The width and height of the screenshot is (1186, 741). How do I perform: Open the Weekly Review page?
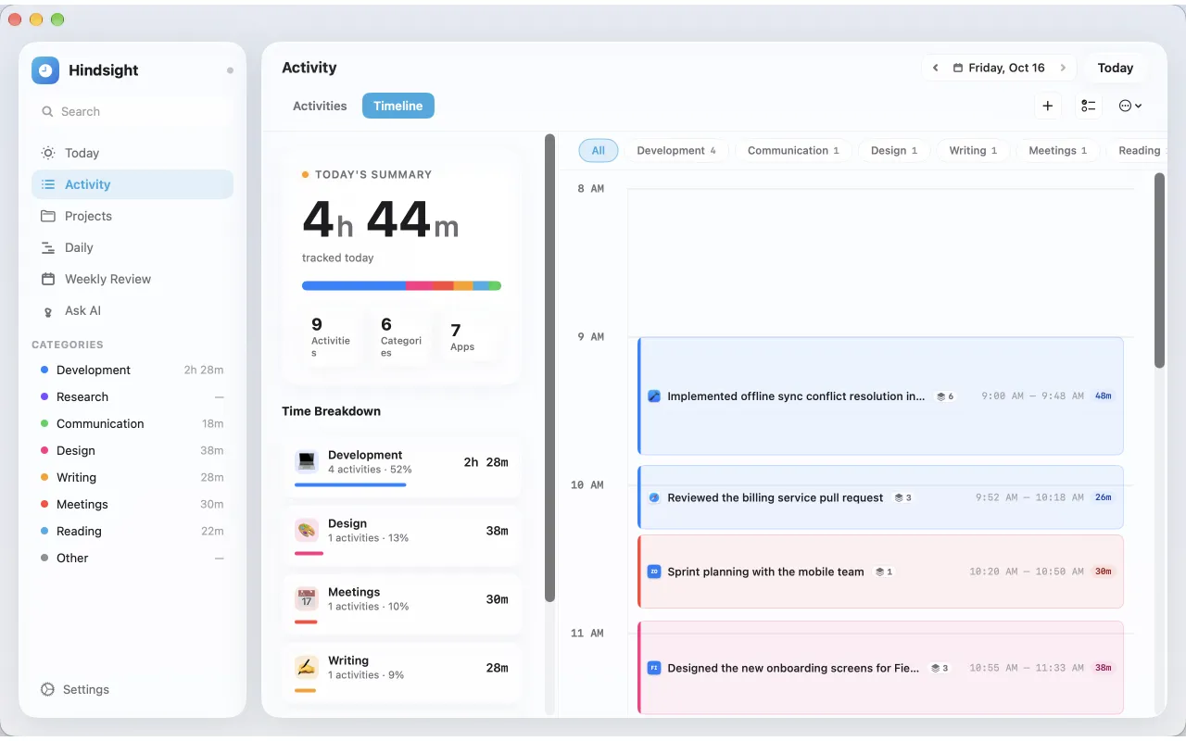[132, 279]
